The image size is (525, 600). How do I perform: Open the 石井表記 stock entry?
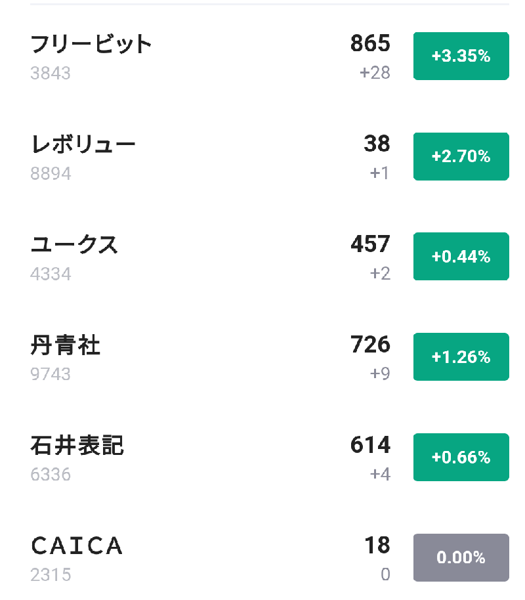point(77,446)
